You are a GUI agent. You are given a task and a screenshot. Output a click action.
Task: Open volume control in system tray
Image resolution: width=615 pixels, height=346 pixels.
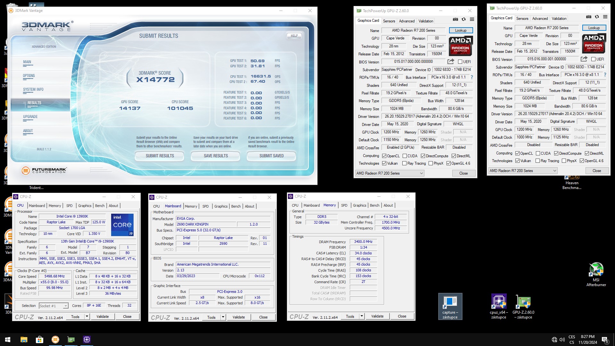[x=562, y=340]
